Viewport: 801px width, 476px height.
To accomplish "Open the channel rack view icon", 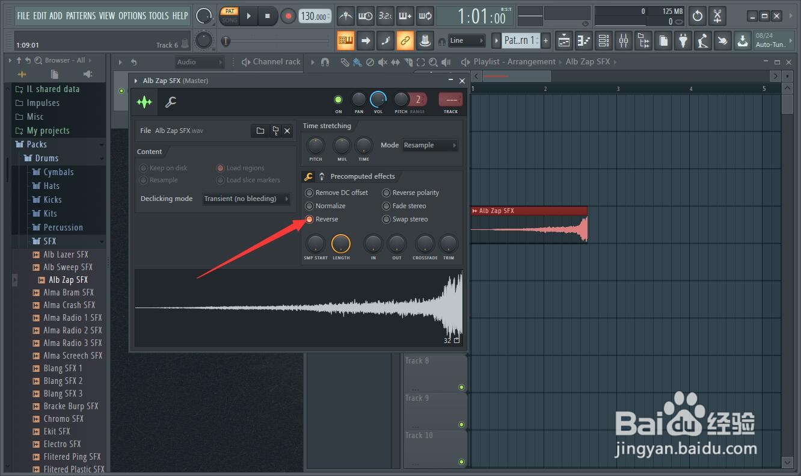I will (604, 41).
